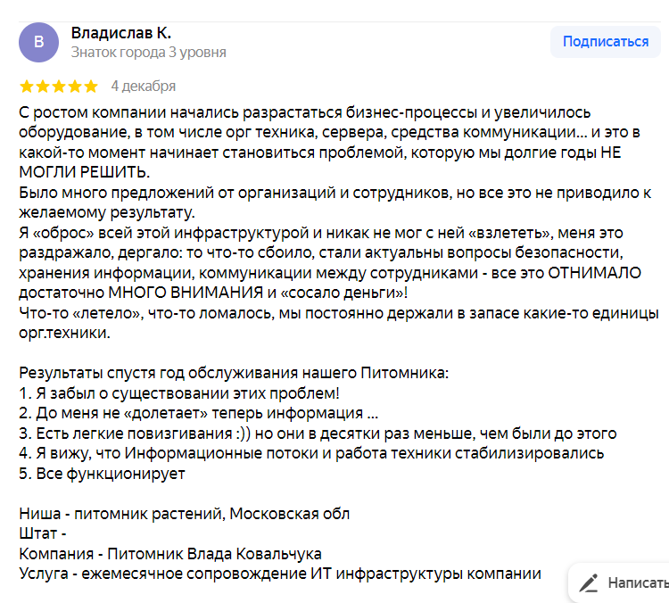The image size is (669, 603).
Task: Click the Услуга - ежемесячное сопровождение line
Action: pos(280,574)
